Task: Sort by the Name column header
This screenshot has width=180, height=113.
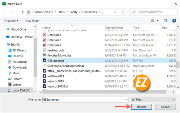Action: coord(46,28)
